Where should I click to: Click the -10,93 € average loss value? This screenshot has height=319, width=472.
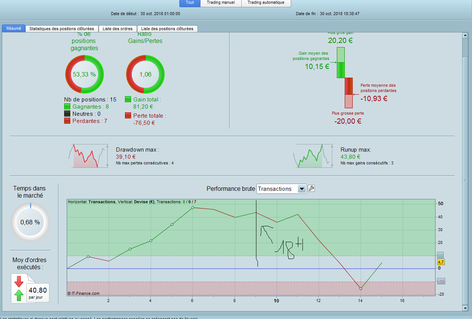click(x=374, y=99)
